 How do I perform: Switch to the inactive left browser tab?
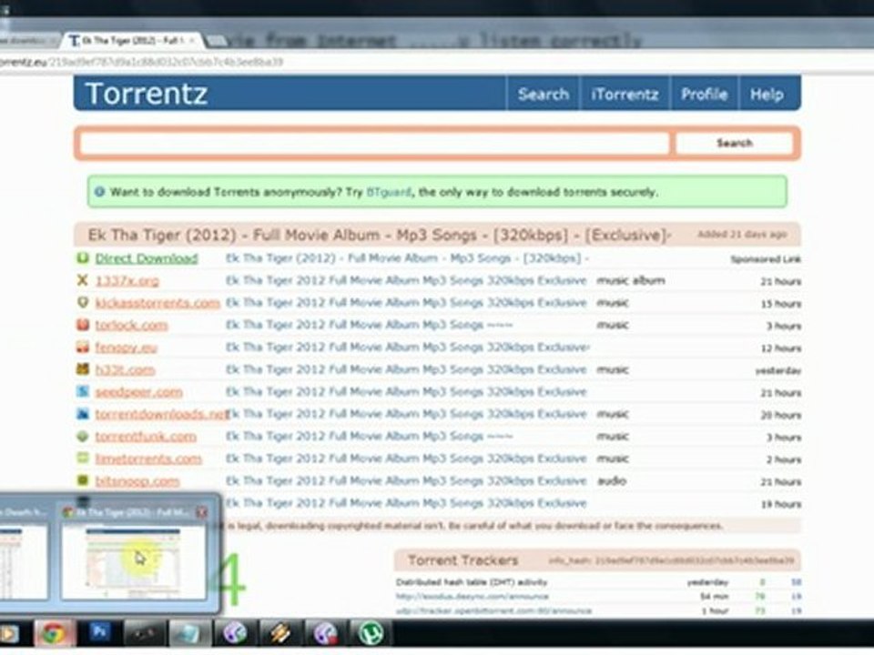(26, 41)
